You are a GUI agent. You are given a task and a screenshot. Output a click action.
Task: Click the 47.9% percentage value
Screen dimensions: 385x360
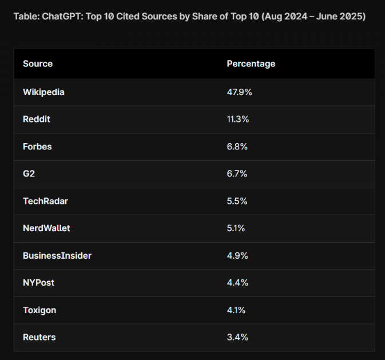coord(239,92)
